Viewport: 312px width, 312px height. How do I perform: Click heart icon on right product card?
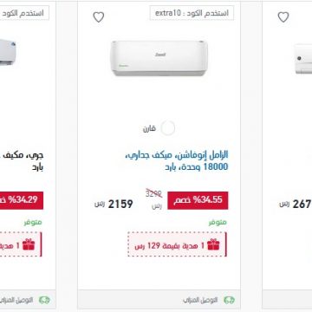[x=283, y=17]
